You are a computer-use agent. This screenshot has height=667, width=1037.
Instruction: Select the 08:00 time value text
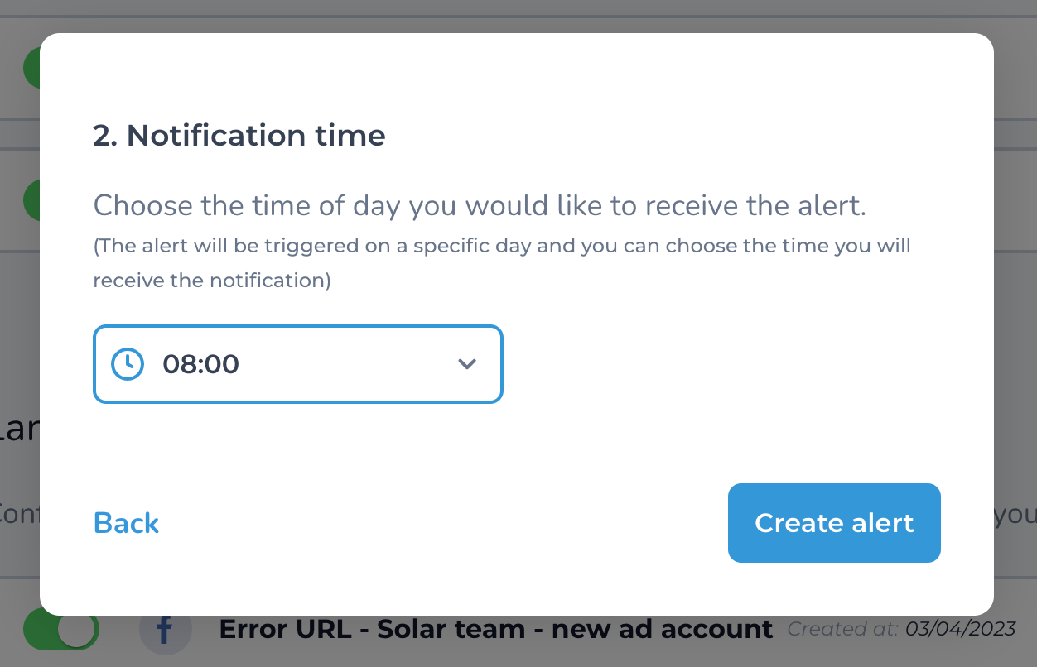pyautogui.click(x=200, y=364)
